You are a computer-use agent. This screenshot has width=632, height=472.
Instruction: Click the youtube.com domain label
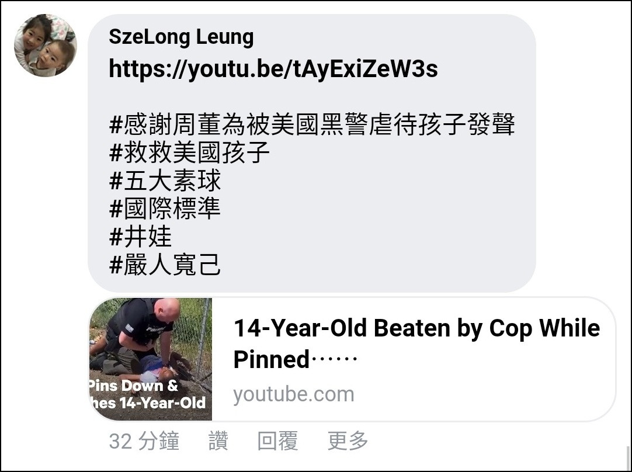tap(293, 395)
